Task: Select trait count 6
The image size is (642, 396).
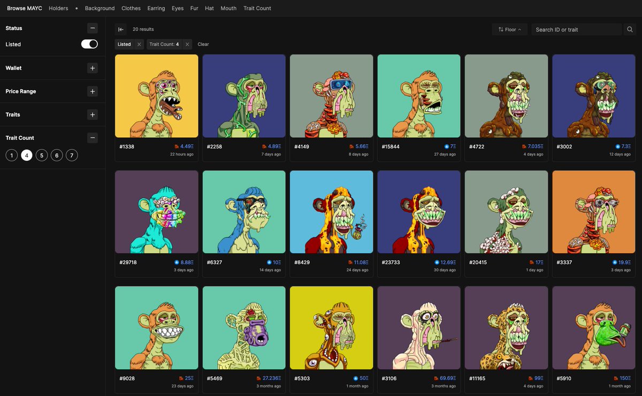Action: point(57,156)
